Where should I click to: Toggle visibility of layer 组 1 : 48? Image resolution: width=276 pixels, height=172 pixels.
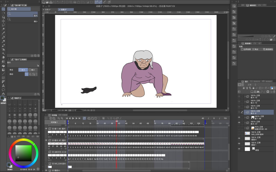[x=239, y=117]
